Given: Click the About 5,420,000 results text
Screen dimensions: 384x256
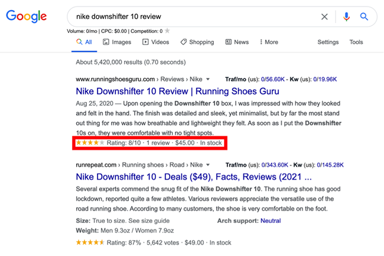Looking at the screenshot, I should [x=131, y=62].
